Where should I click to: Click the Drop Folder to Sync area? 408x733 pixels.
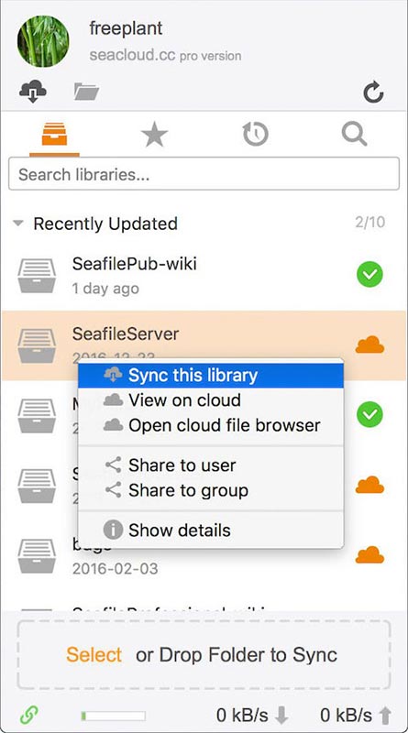click(x=204, y=654)
